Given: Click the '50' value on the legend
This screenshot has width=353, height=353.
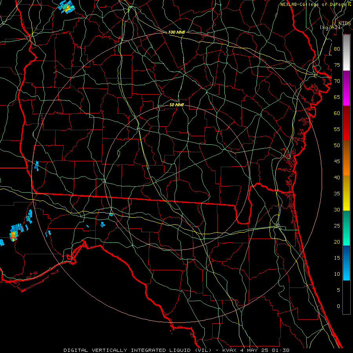Looking at the screenshot, I should tap(337, 145).
